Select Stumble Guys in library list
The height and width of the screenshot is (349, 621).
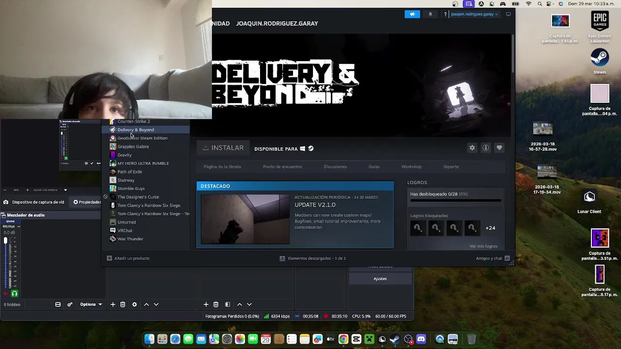146,189
